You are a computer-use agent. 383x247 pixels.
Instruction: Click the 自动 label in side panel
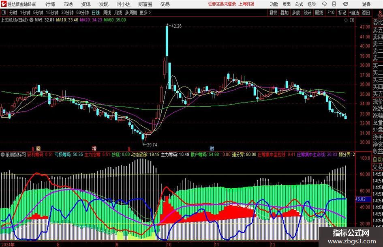378,159
